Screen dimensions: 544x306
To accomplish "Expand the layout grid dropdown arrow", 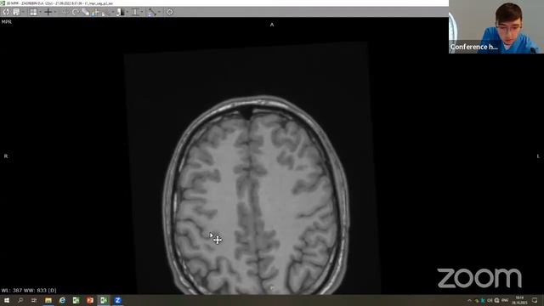I will [x=40, y=12].
